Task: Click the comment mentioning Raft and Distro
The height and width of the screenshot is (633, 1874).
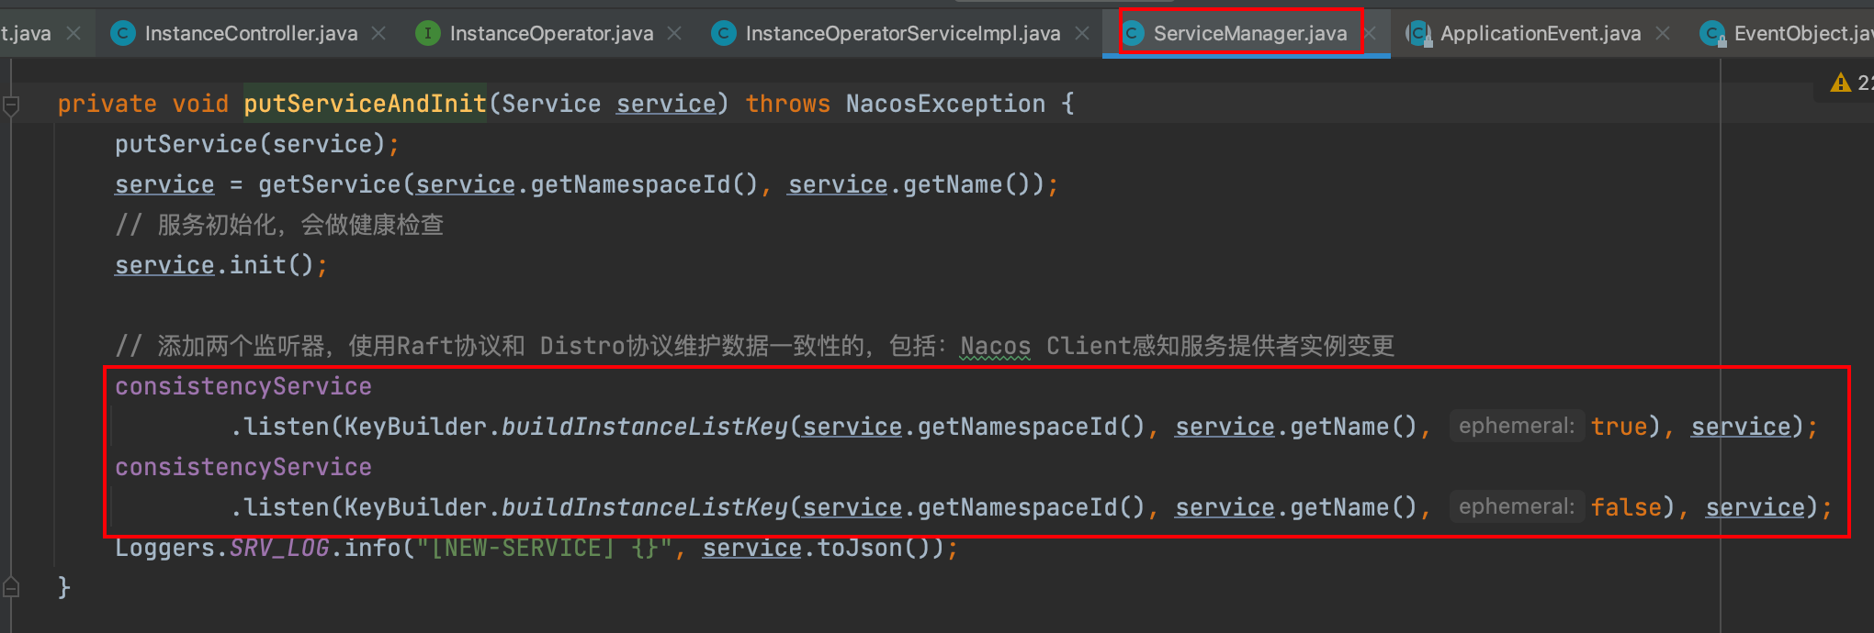Action: click(754, 346)
